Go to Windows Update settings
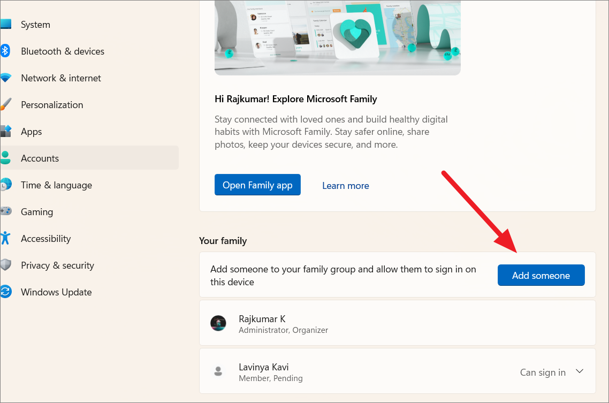609x403 pixels. coord(56,292)
